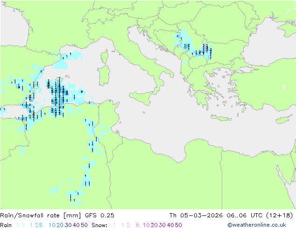Pick the Snow 30 legend color value

point(162,225)
